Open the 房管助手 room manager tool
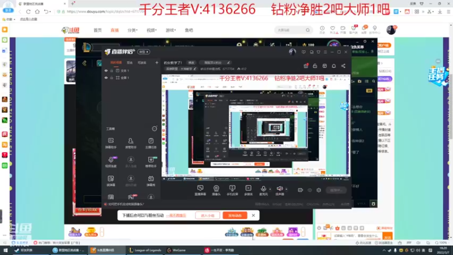The width and height of the screenshot is (453, 255). (x=131, y=143)
